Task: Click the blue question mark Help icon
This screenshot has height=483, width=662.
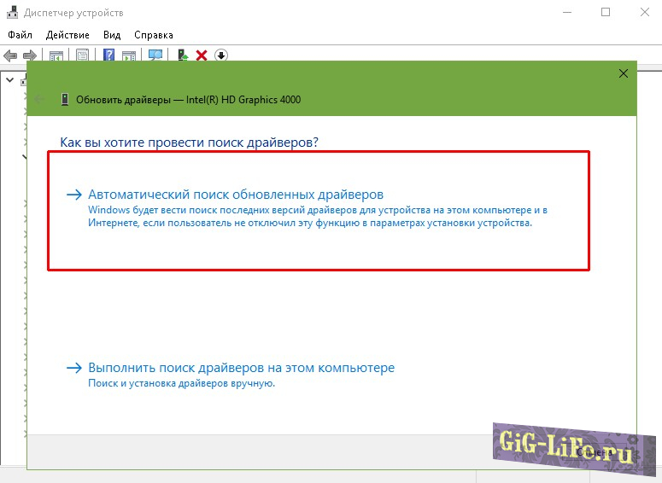Action: [x=109, y=55]
